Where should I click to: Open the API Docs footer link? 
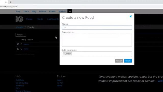20,86
